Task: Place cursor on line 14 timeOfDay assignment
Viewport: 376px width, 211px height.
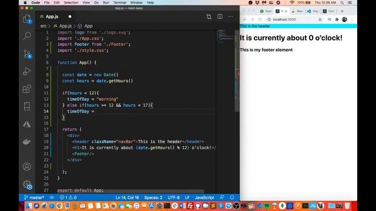Action: (80, 111)
